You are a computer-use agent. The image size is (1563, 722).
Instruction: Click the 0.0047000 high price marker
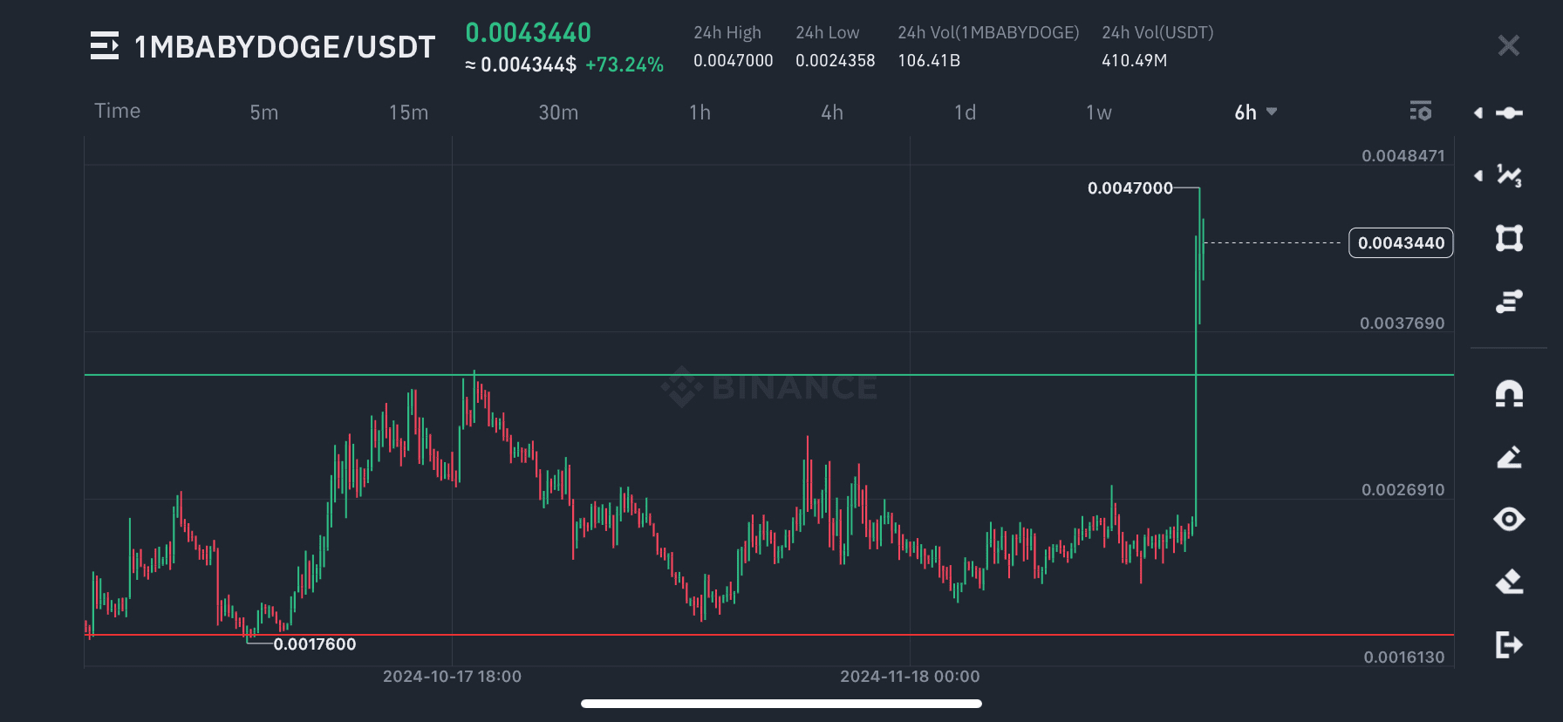(1130, 188)
